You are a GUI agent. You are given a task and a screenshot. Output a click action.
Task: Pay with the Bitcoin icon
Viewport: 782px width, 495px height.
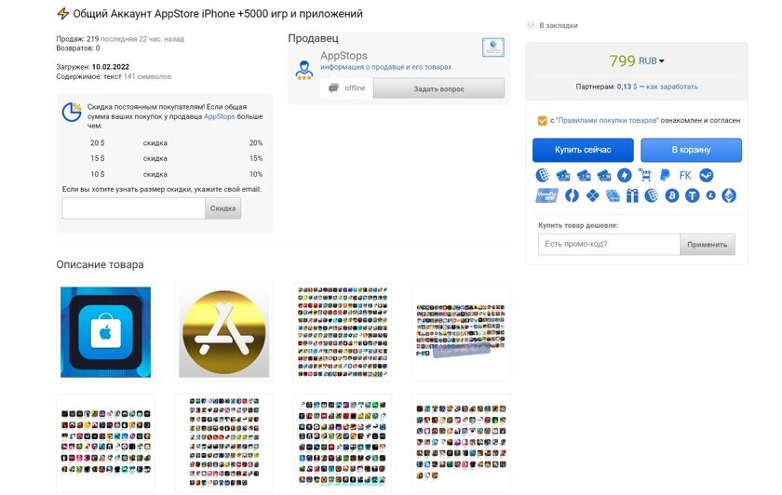672,195
